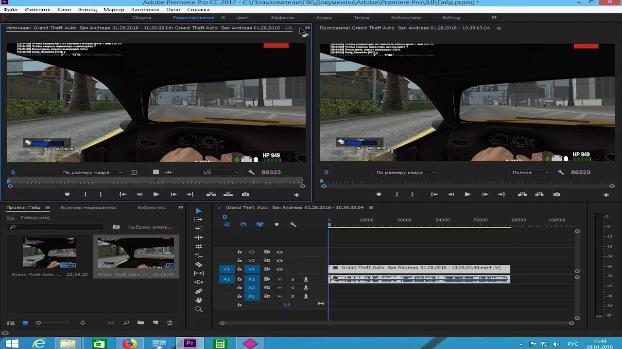Expand workspace overflow chevrons

494,17
